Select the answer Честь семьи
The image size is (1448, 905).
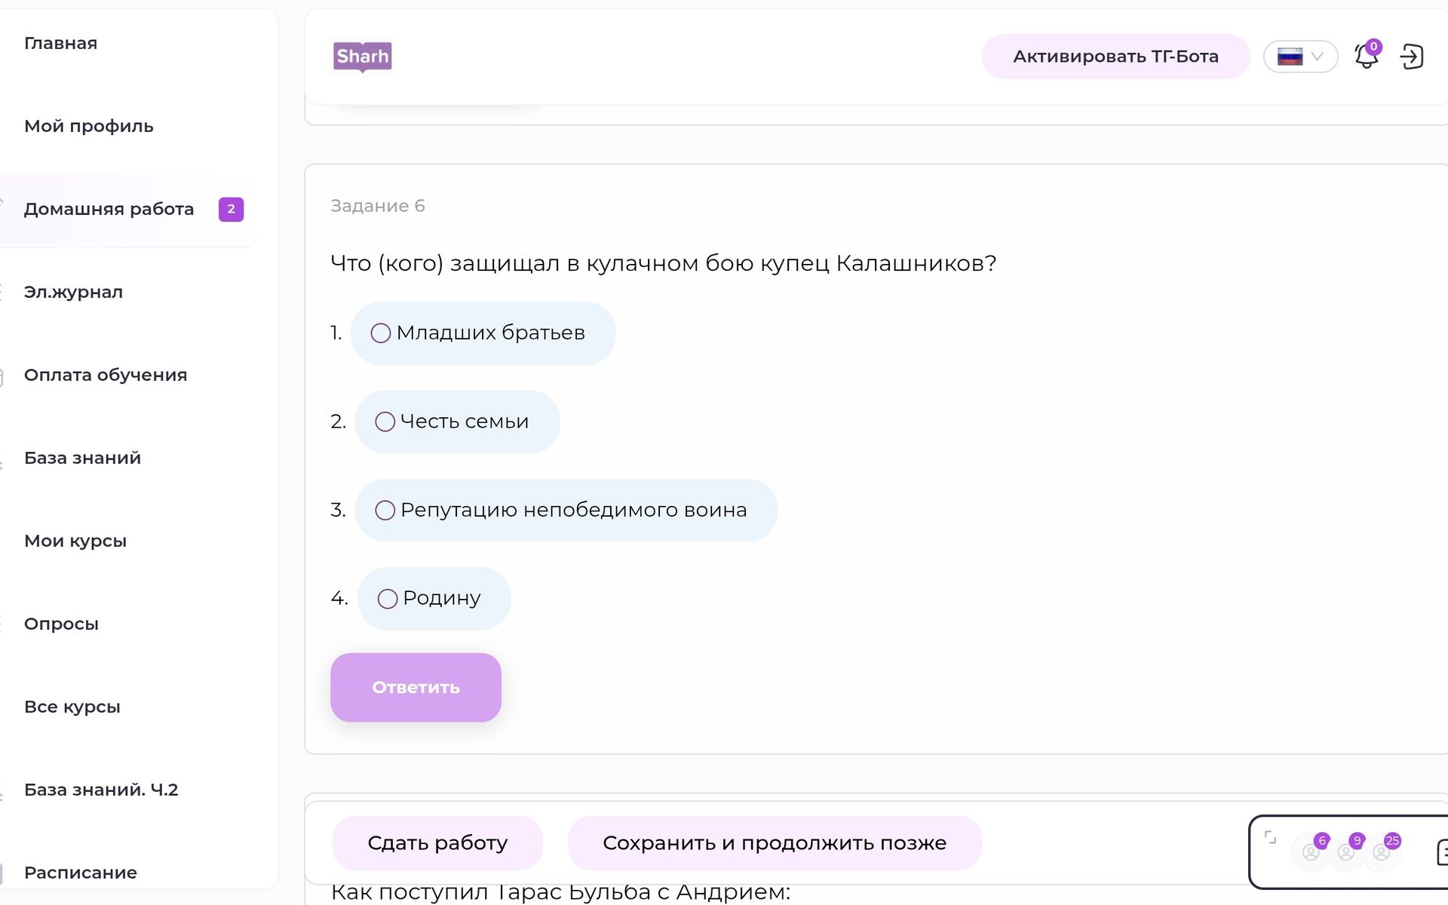pyautogui.click(x=457, y=422)
